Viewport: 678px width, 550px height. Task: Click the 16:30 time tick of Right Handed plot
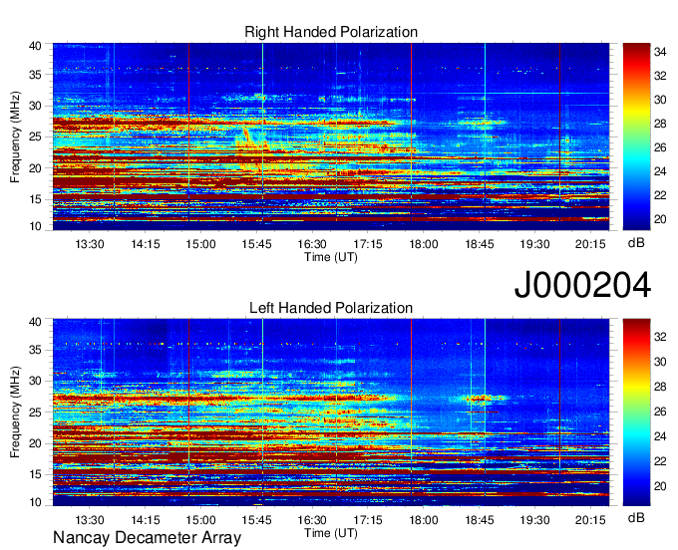(x=312, y=244)
